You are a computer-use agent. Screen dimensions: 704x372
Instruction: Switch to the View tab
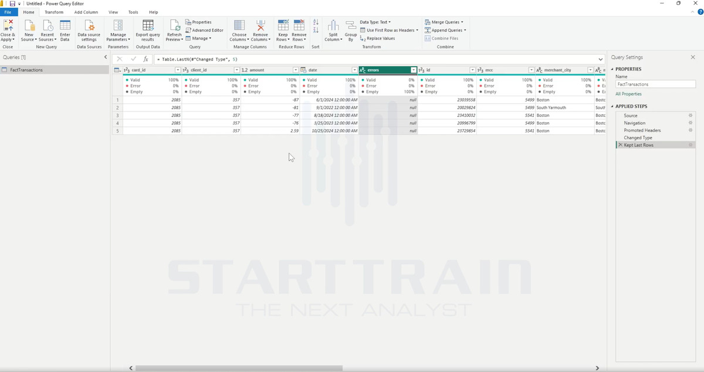(113, 12)
